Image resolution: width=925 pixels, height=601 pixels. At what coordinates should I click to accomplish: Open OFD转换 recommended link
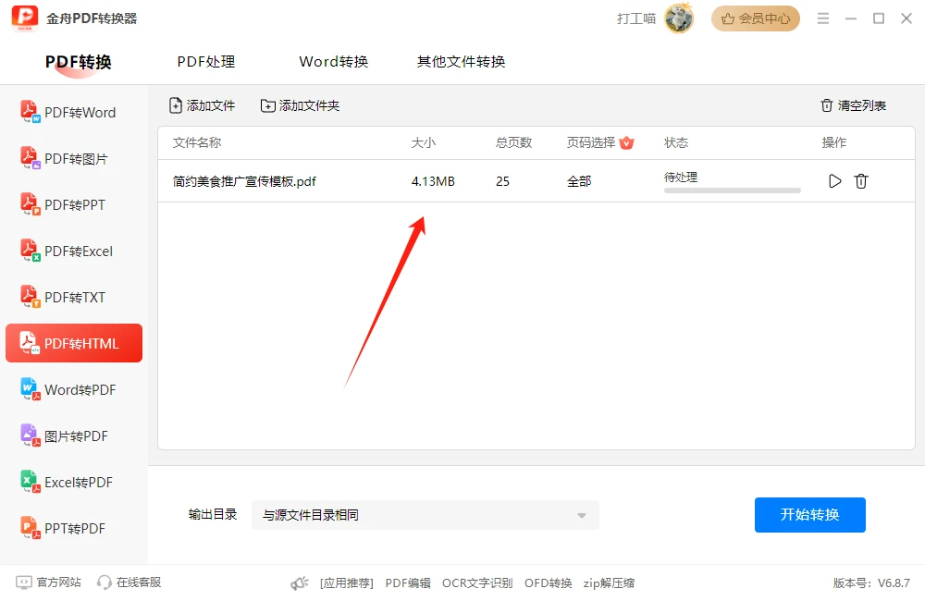(x=548, y=583)
